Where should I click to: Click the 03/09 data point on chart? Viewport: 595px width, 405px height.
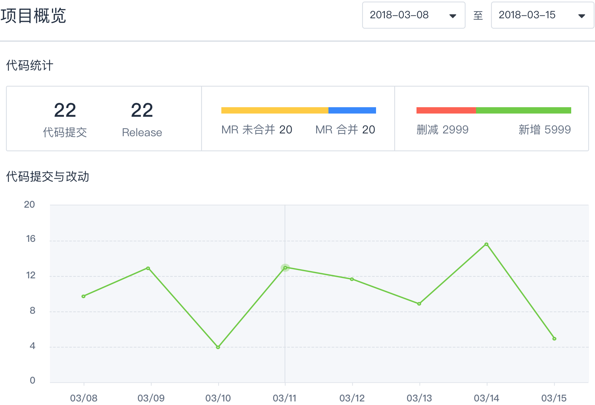coord(148,268)
